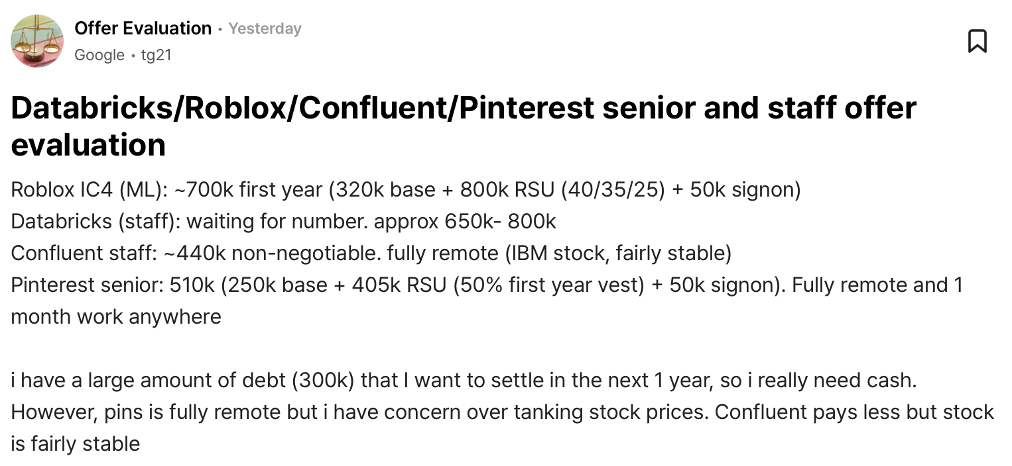
Task: Click the Yesterday timestamp
Action: pyautogui.click(x=265, y=28)
